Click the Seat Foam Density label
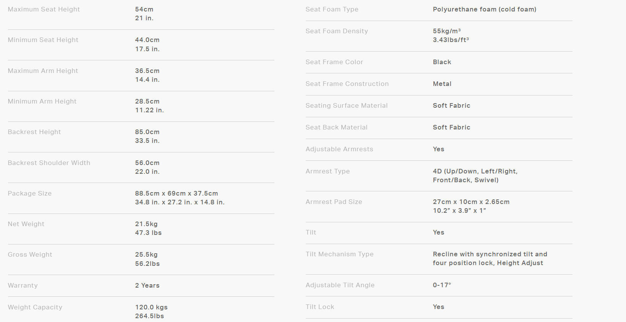Viewport: 626px width, 322px height. 336,31
